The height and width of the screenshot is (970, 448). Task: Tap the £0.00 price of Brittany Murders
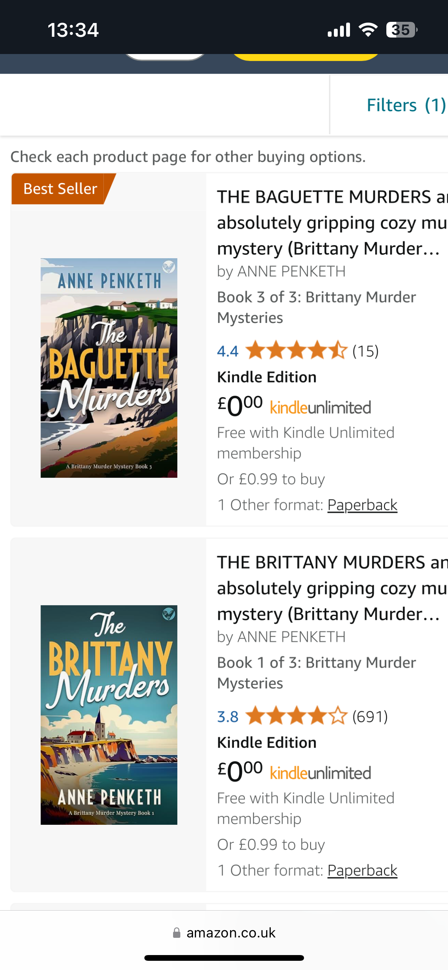(x=240, y=771)
